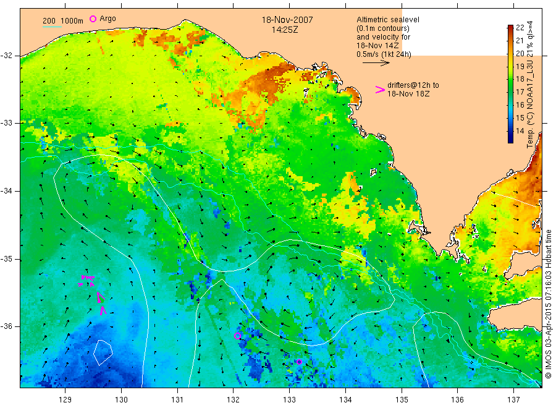Click the '14:25Z' time label
The width and height of the screenshot is (556, 408).
285,30
